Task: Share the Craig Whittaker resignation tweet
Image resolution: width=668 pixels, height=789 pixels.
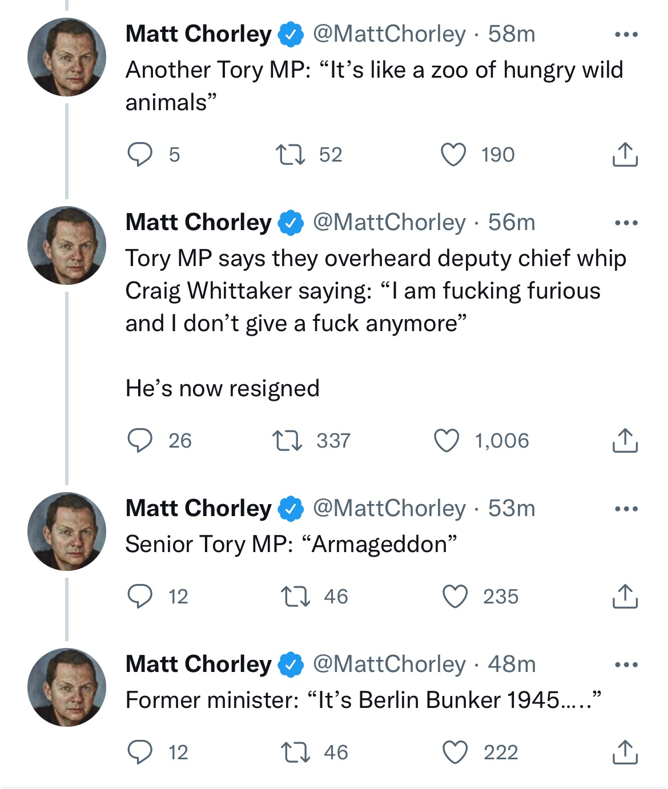Action: click(625, 440)
